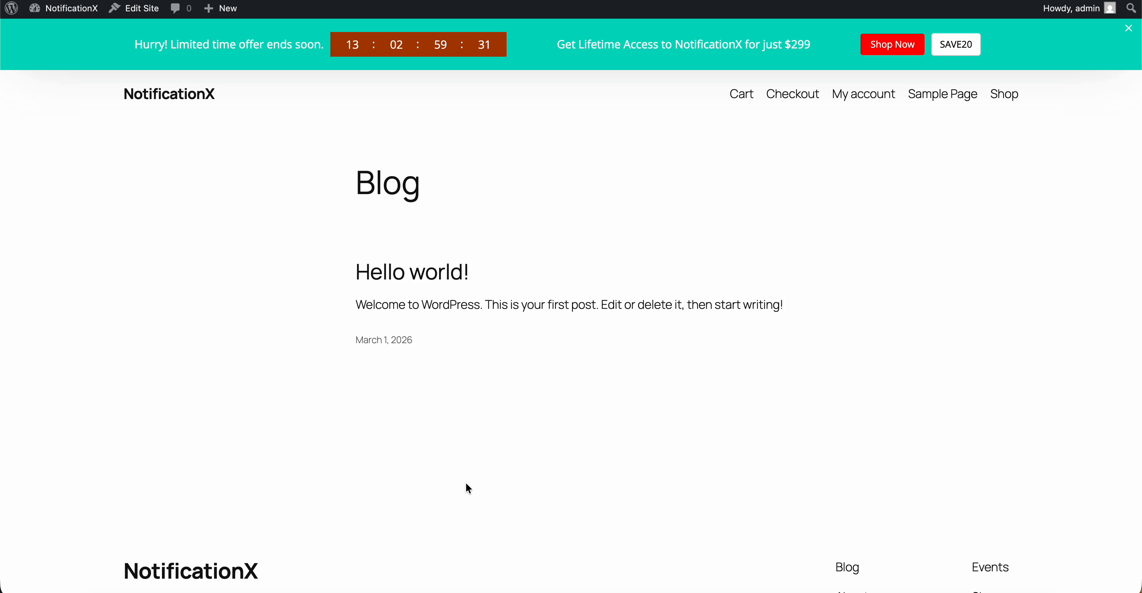The width and height of the screenshot is (1142, 593).
Task: Navigate to Sample Page
Action: [x=943, y=94]
